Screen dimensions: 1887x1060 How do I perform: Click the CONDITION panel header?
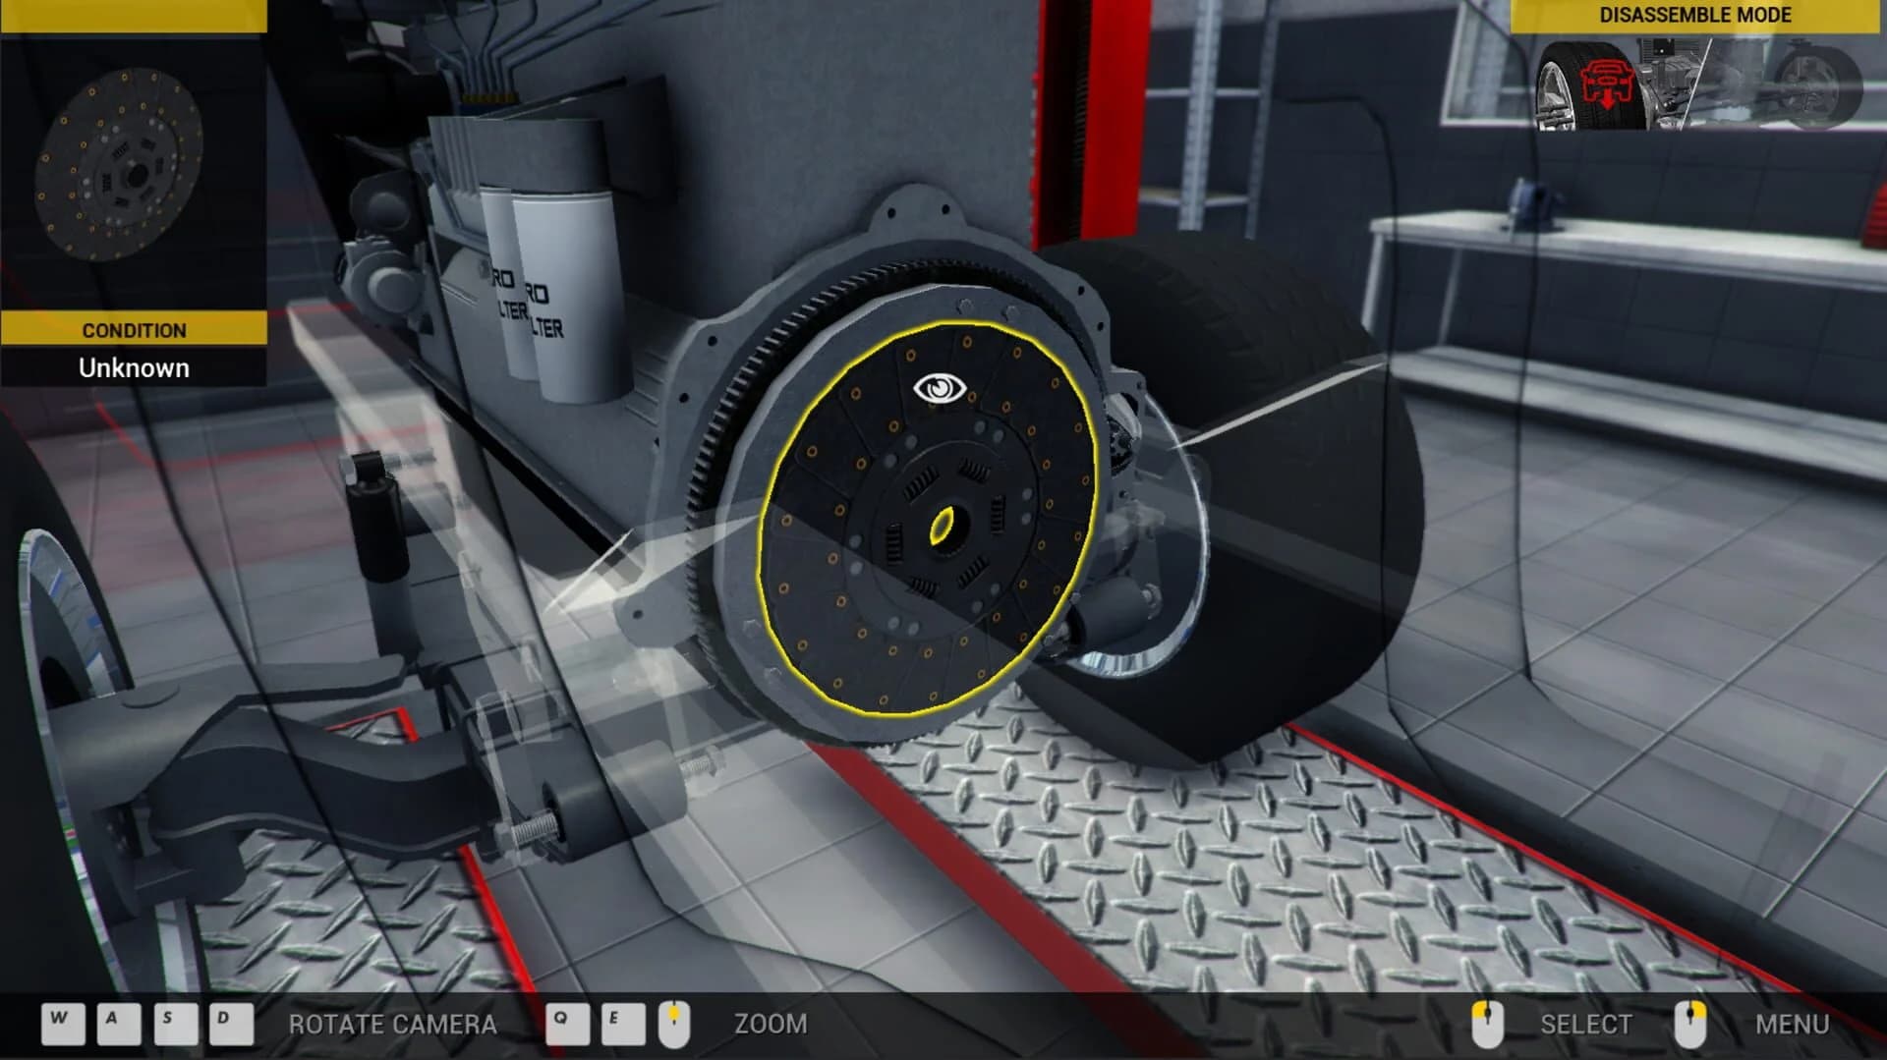(133, 330)
